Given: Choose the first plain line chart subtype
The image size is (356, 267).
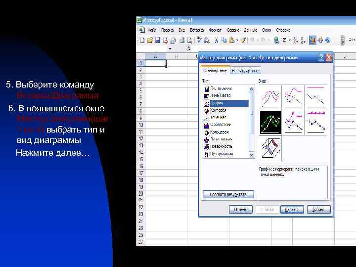Looking at the screenshot, I should pyautogui.click(x=270, y=97).
